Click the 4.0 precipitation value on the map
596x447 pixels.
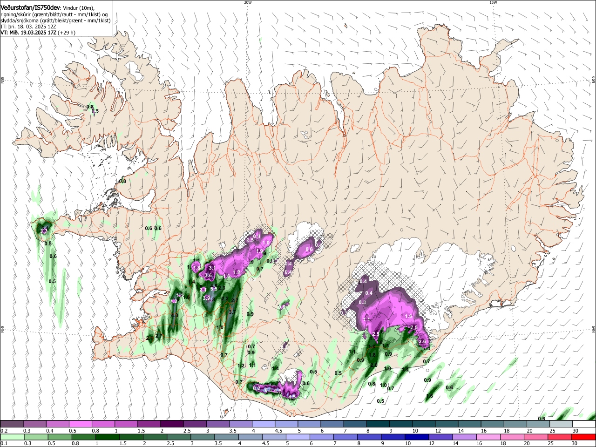pos(175,315)
